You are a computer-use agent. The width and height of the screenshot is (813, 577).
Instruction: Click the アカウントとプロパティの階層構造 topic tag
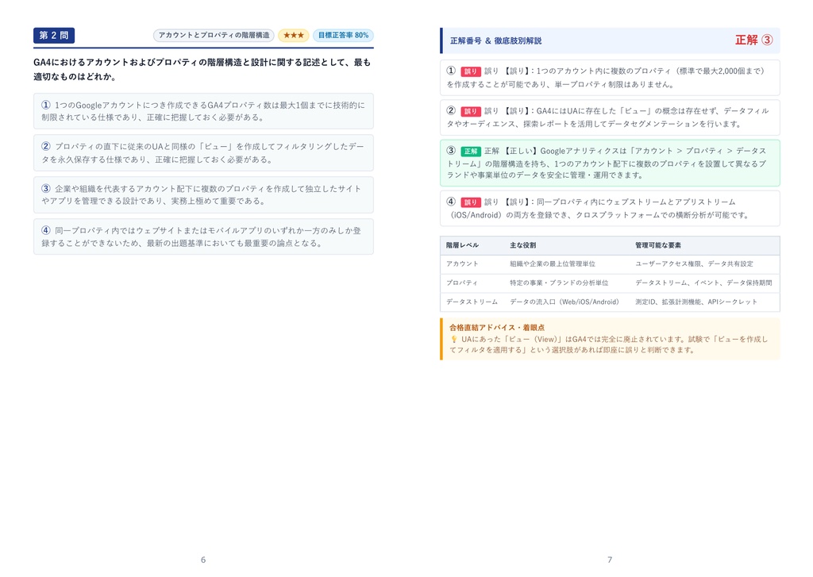click(214, 35)
